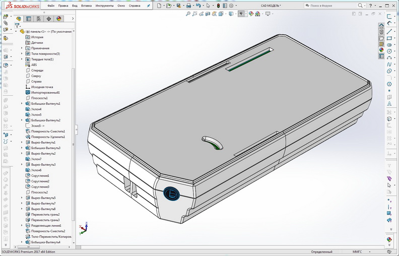Open the Правка menu

pyautogui.click(x=63, y=6)
